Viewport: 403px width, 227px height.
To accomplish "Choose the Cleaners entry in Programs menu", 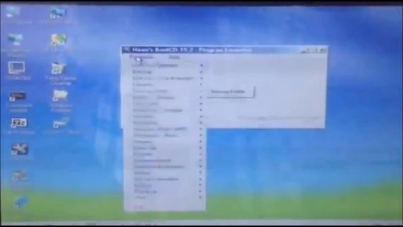I will pos(143,84).
